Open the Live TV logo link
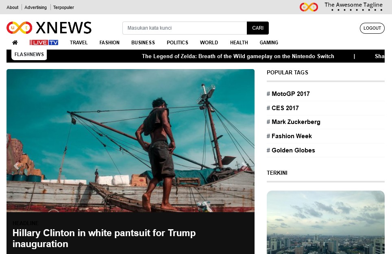The image size is (392, 254). pos(44,42)
